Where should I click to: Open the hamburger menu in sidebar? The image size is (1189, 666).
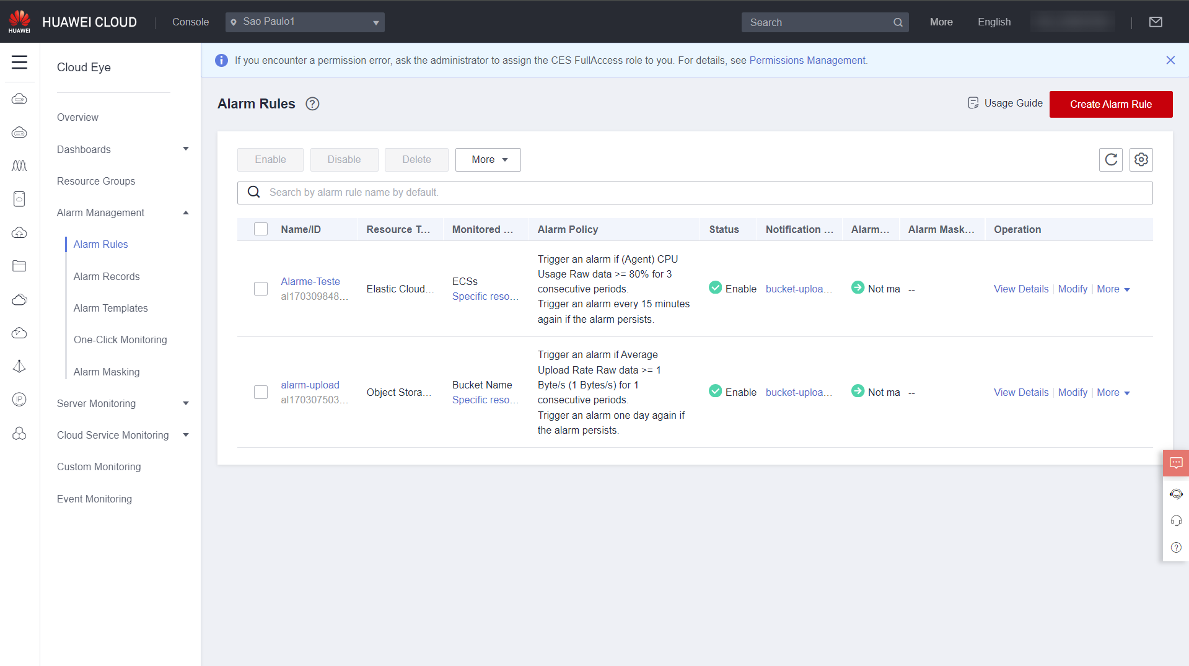pos(19,62)
